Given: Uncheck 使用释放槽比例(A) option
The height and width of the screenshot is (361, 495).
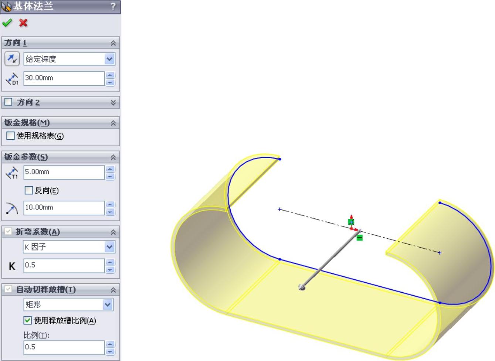Looking at the screenshot, I should (27, 320).
